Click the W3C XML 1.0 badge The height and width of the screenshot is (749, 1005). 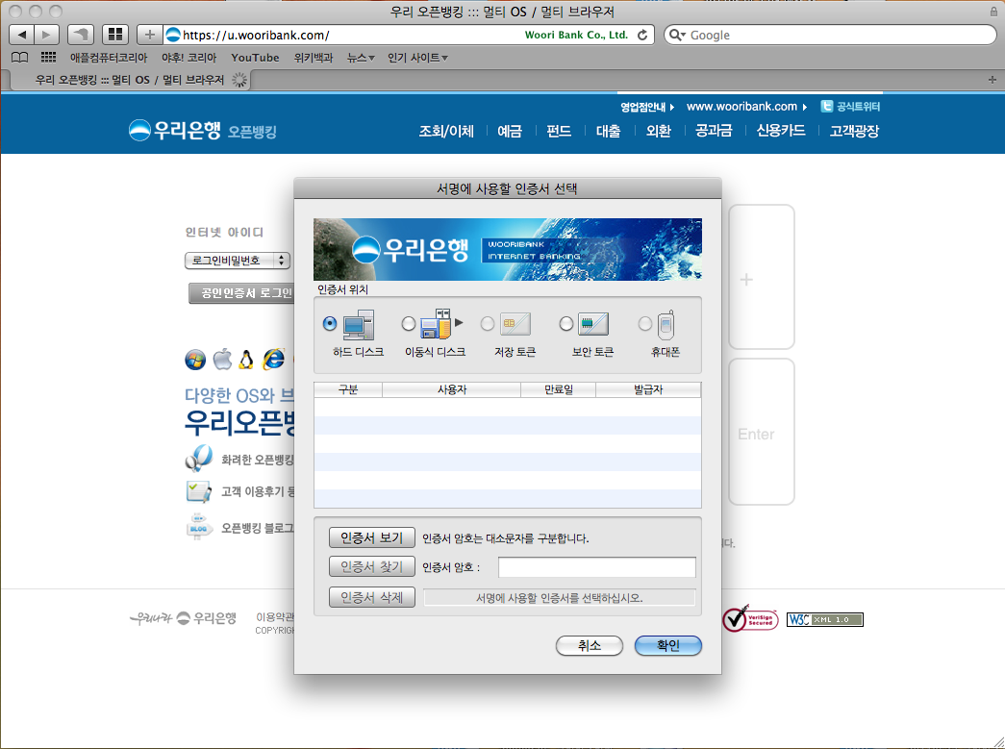tap(825, 619)
